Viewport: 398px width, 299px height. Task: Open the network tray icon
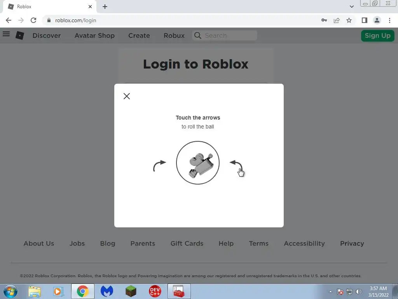349,292
